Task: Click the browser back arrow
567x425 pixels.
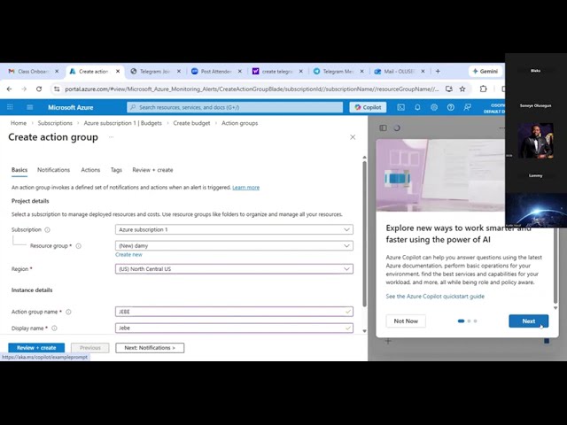Action: click(10, 89)
